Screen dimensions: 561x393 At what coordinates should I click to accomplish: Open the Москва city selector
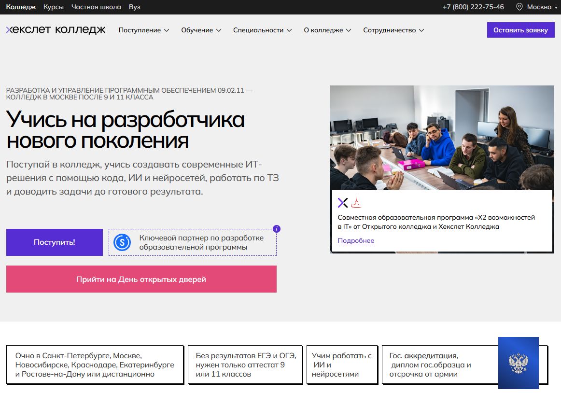[x=537, y=7]
